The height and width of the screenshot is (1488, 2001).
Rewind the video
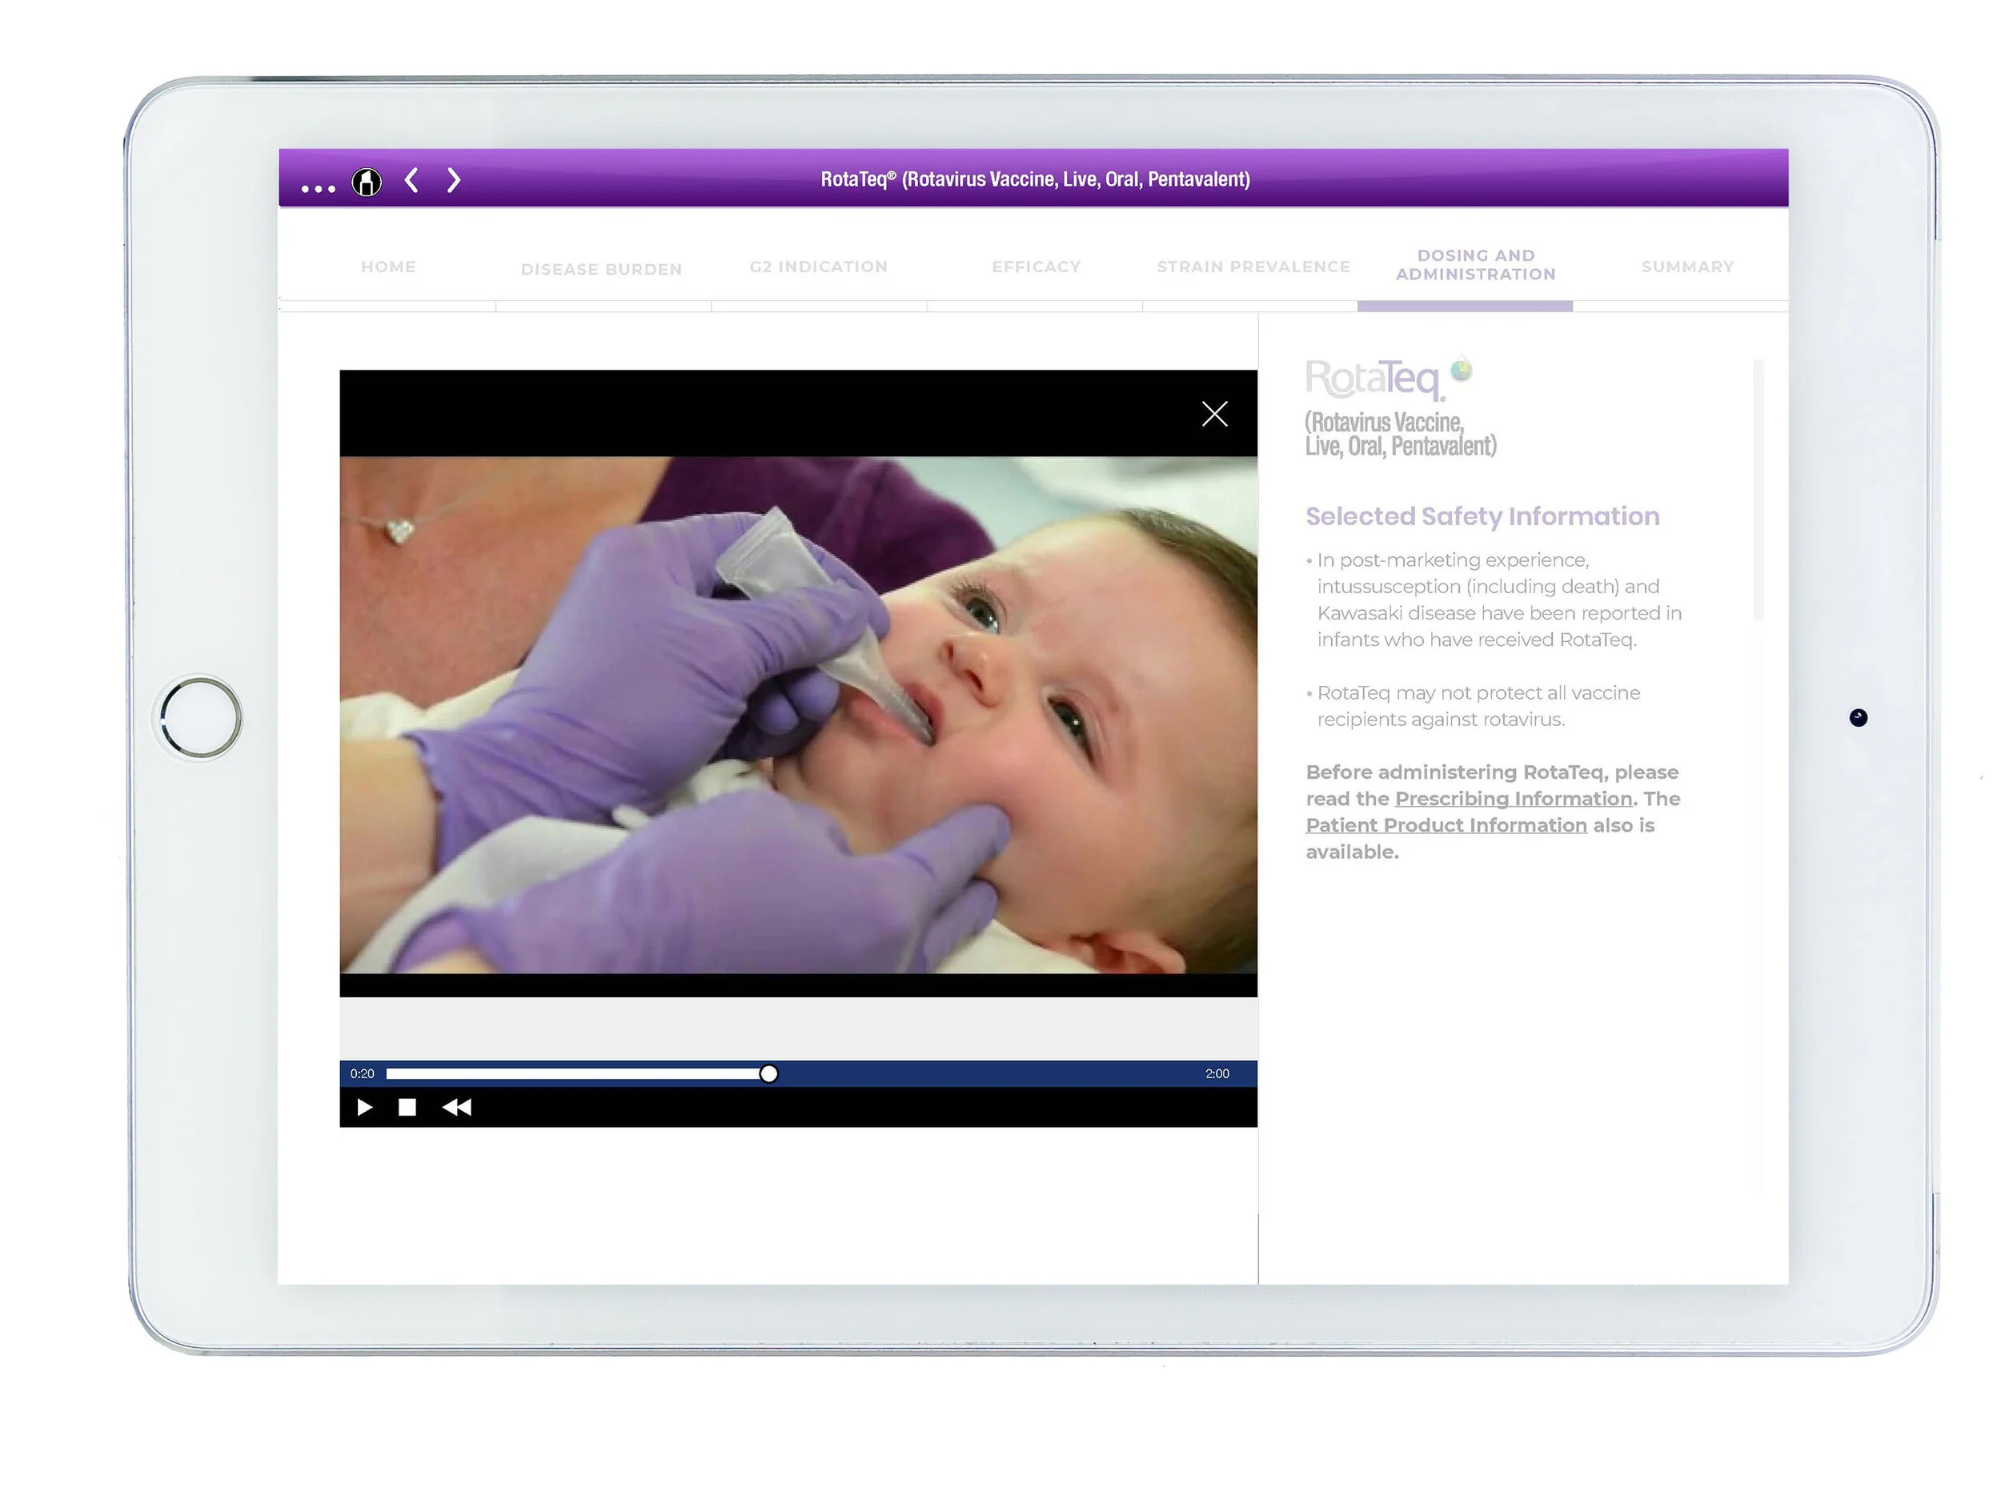[456, 1107]
